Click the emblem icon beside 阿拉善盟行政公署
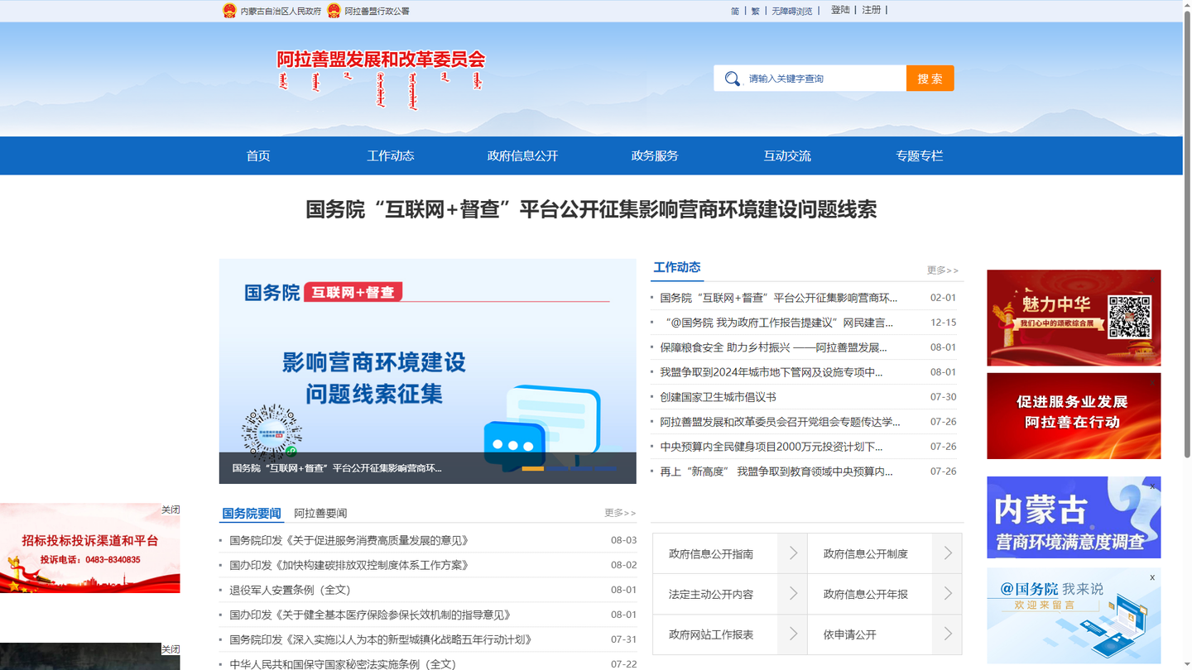This screenshot has width=1192, height=670. 334,11
